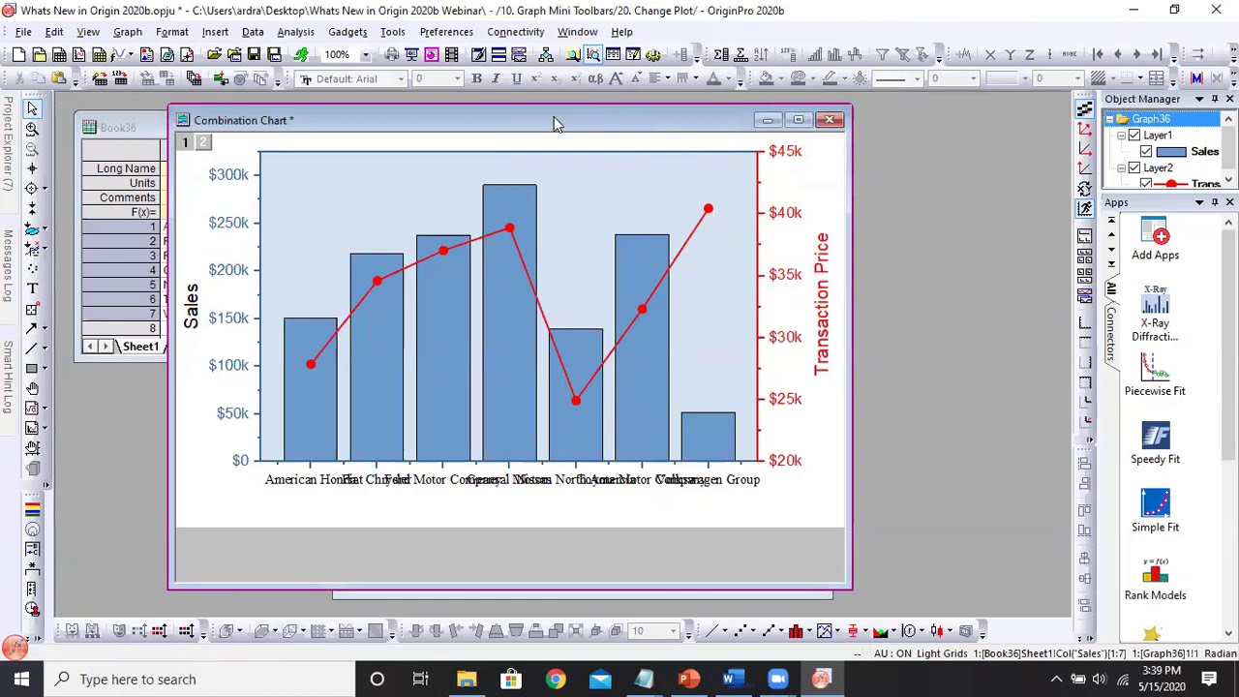The height and width of the screenshot is (697, 1239).
Task: Click the Move to First icon
Action: pyautogui.click(x=1098, y=54)
